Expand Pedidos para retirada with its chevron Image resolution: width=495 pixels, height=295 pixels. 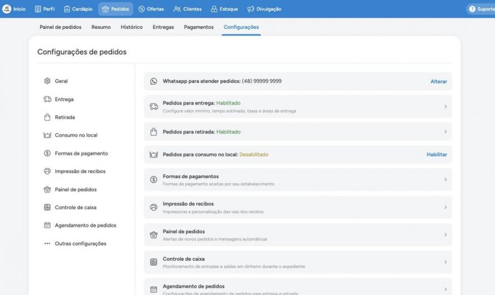(x=445, y=132)
